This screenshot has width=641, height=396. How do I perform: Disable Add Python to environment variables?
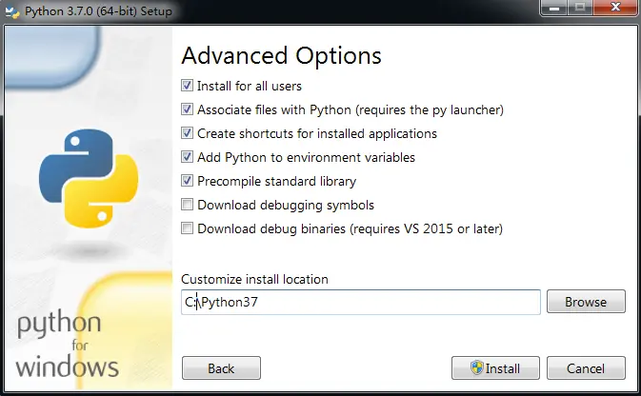tap(188, 157)
